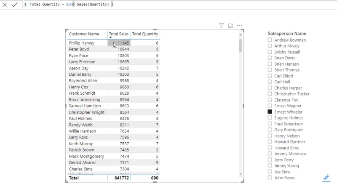Activate focus mode icon on table visual
This screenshot has height=189, width=337.
point(230,26)
